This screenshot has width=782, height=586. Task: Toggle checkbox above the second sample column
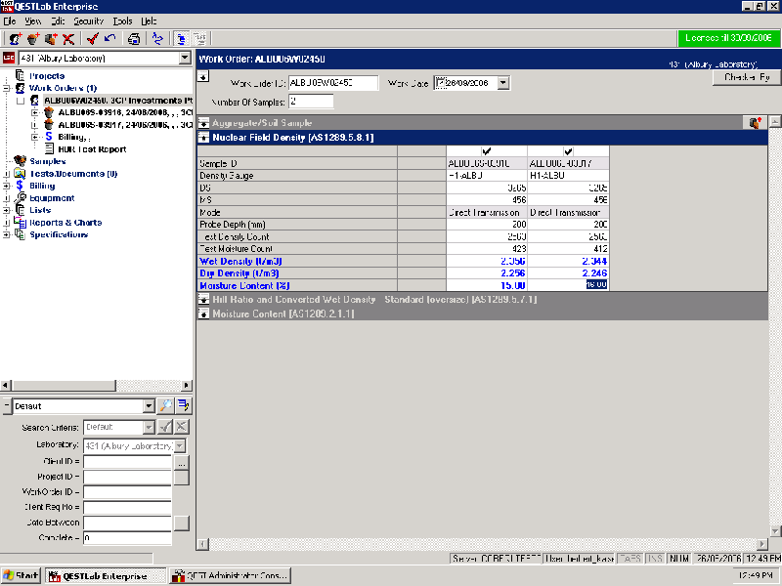pos(568,150)
